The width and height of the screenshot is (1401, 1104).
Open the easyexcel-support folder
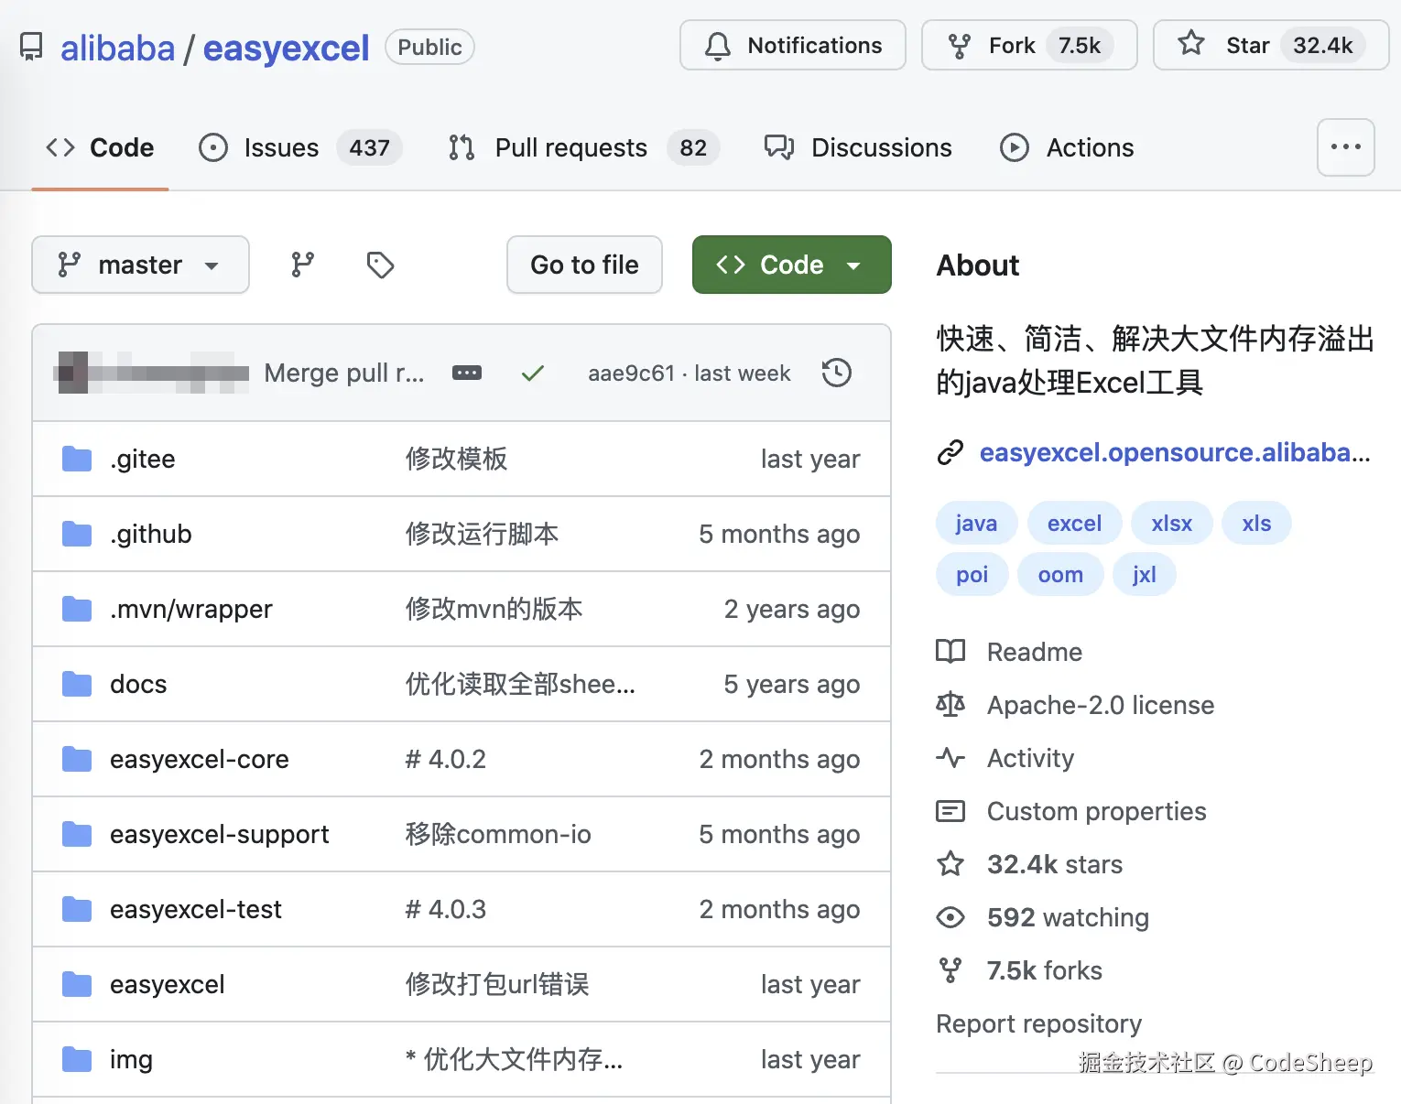[x=220, y=834]
